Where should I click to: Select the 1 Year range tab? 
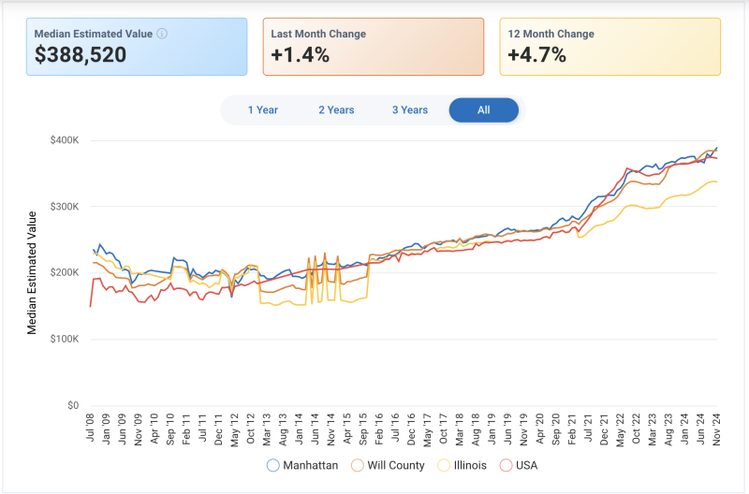(262, 110)
